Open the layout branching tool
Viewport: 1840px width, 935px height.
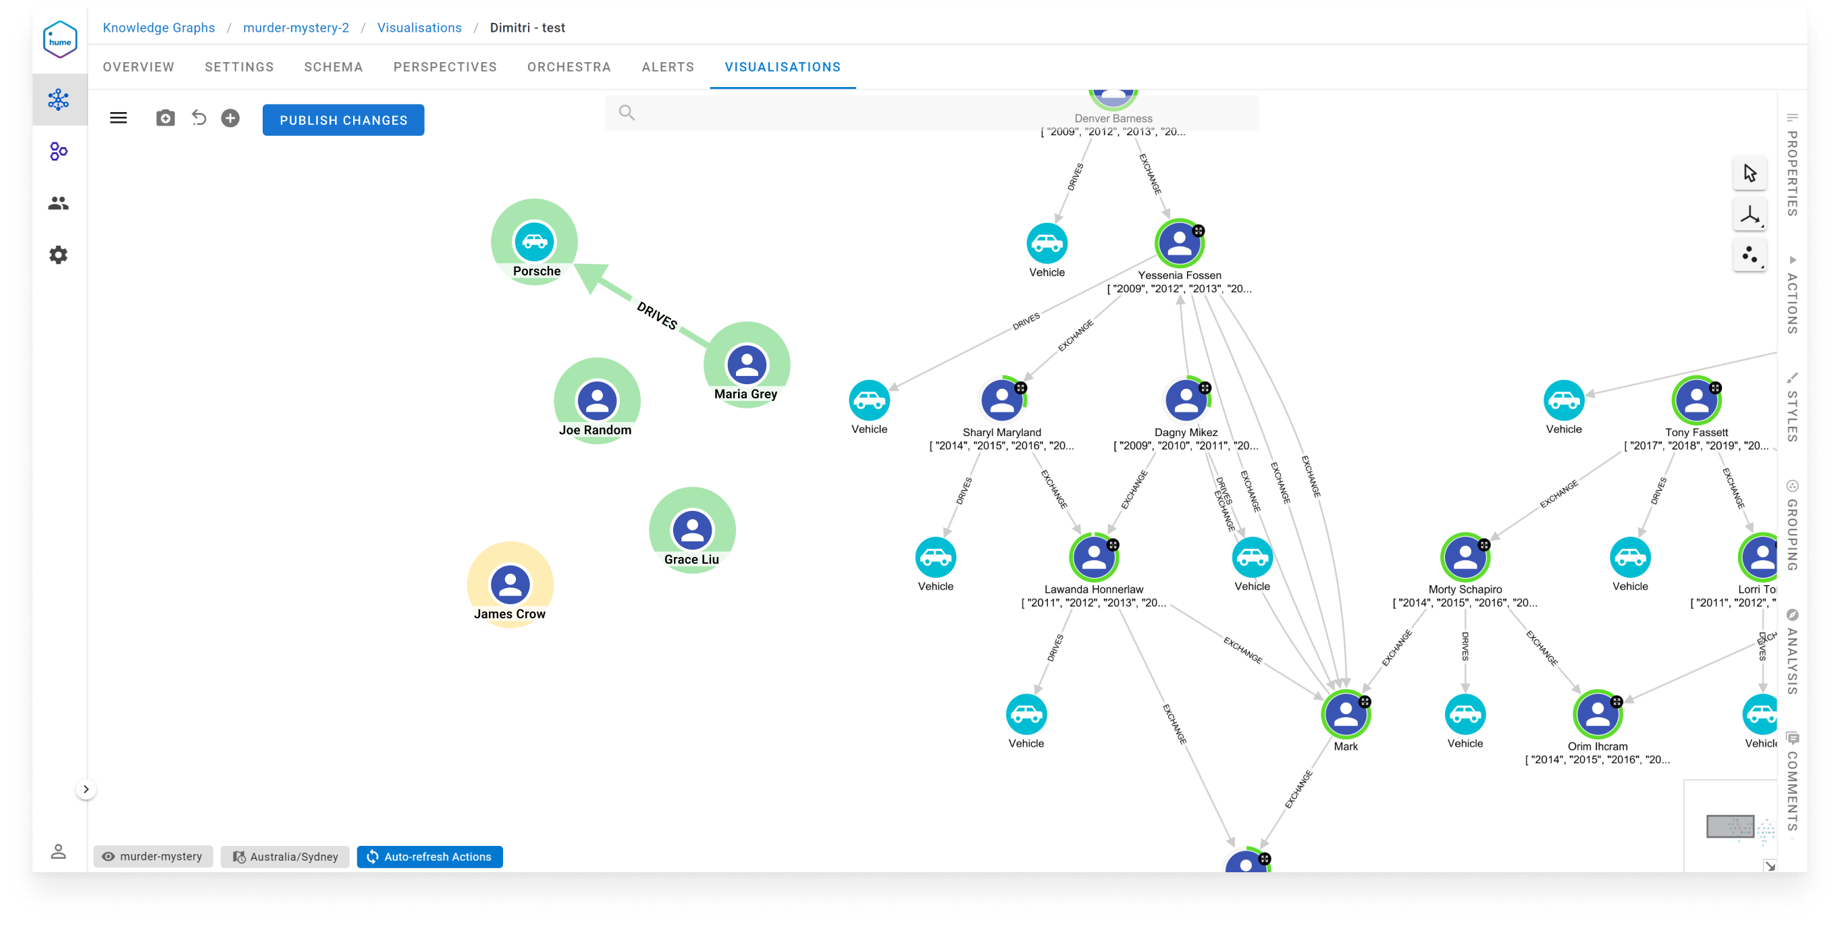tap(1750, 215)
